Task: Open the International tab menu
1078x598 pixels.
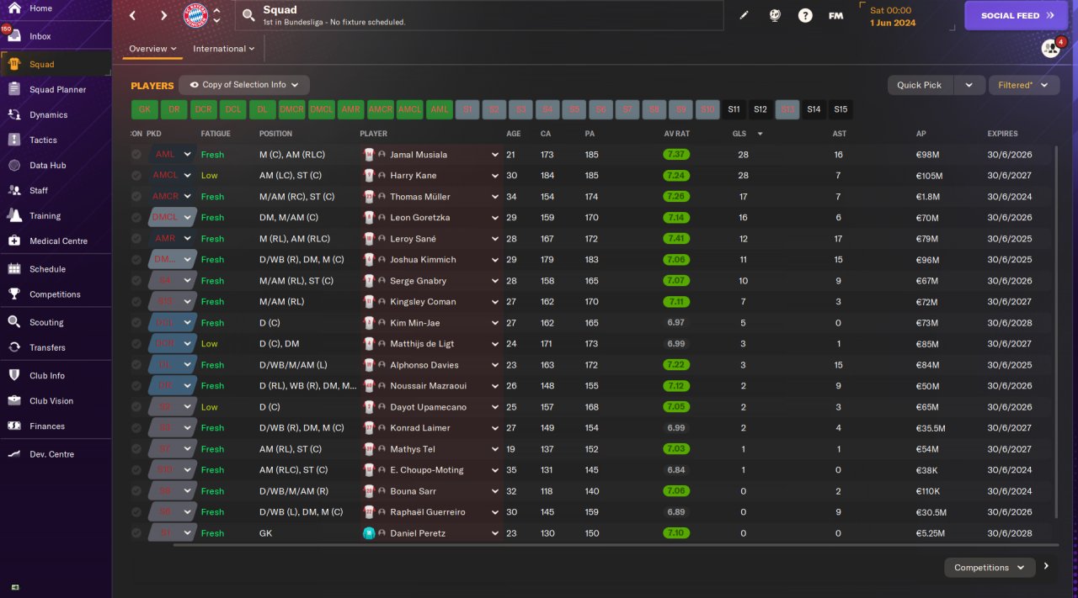Action: pyautogui.click(x=223, y=49)
